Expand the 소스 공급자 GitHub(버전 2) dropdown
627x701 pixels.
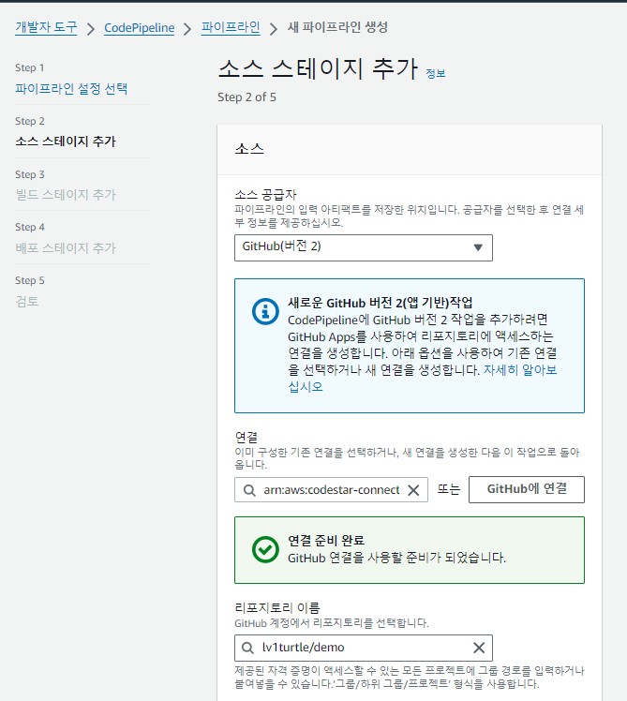(x=363, y=247)
